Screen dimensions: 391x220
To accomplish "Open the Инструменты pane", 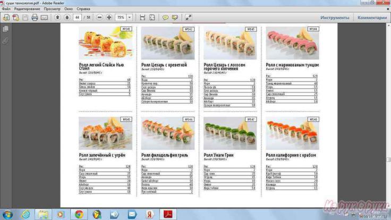I will coord(335,17).
